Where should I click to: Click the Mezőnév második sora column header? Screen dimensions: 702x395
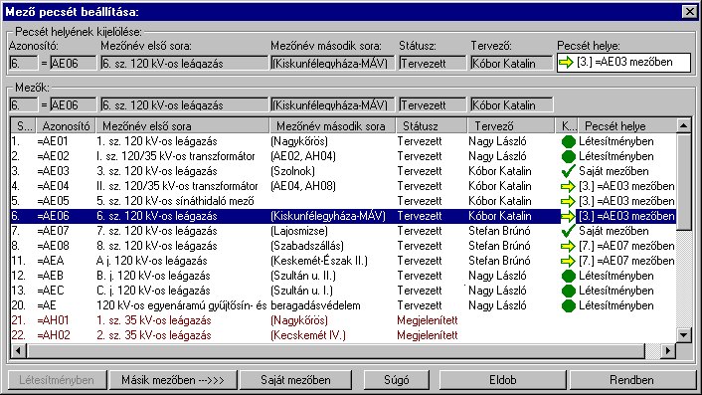333,126
